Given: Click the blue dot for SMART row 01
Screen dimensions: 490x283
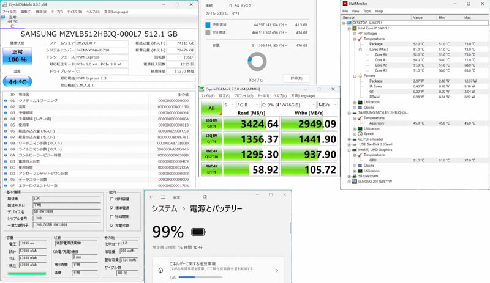Looking at the screenshot, I should [6, 101].
